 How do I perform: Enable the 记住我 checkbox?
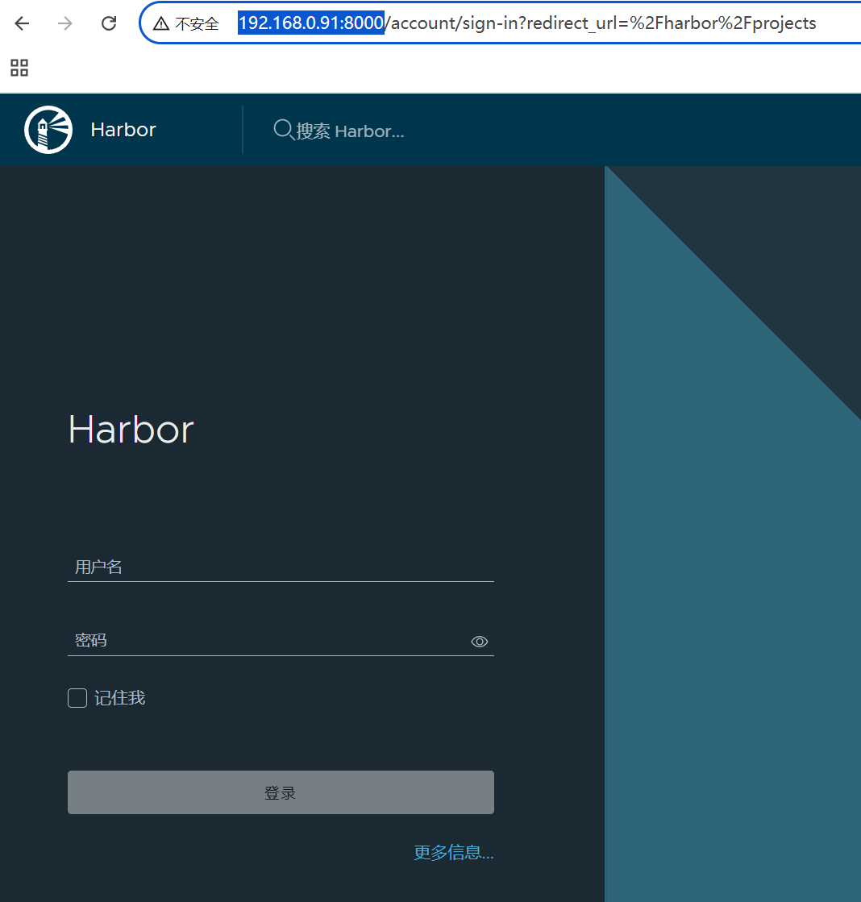tap(77, 698)
